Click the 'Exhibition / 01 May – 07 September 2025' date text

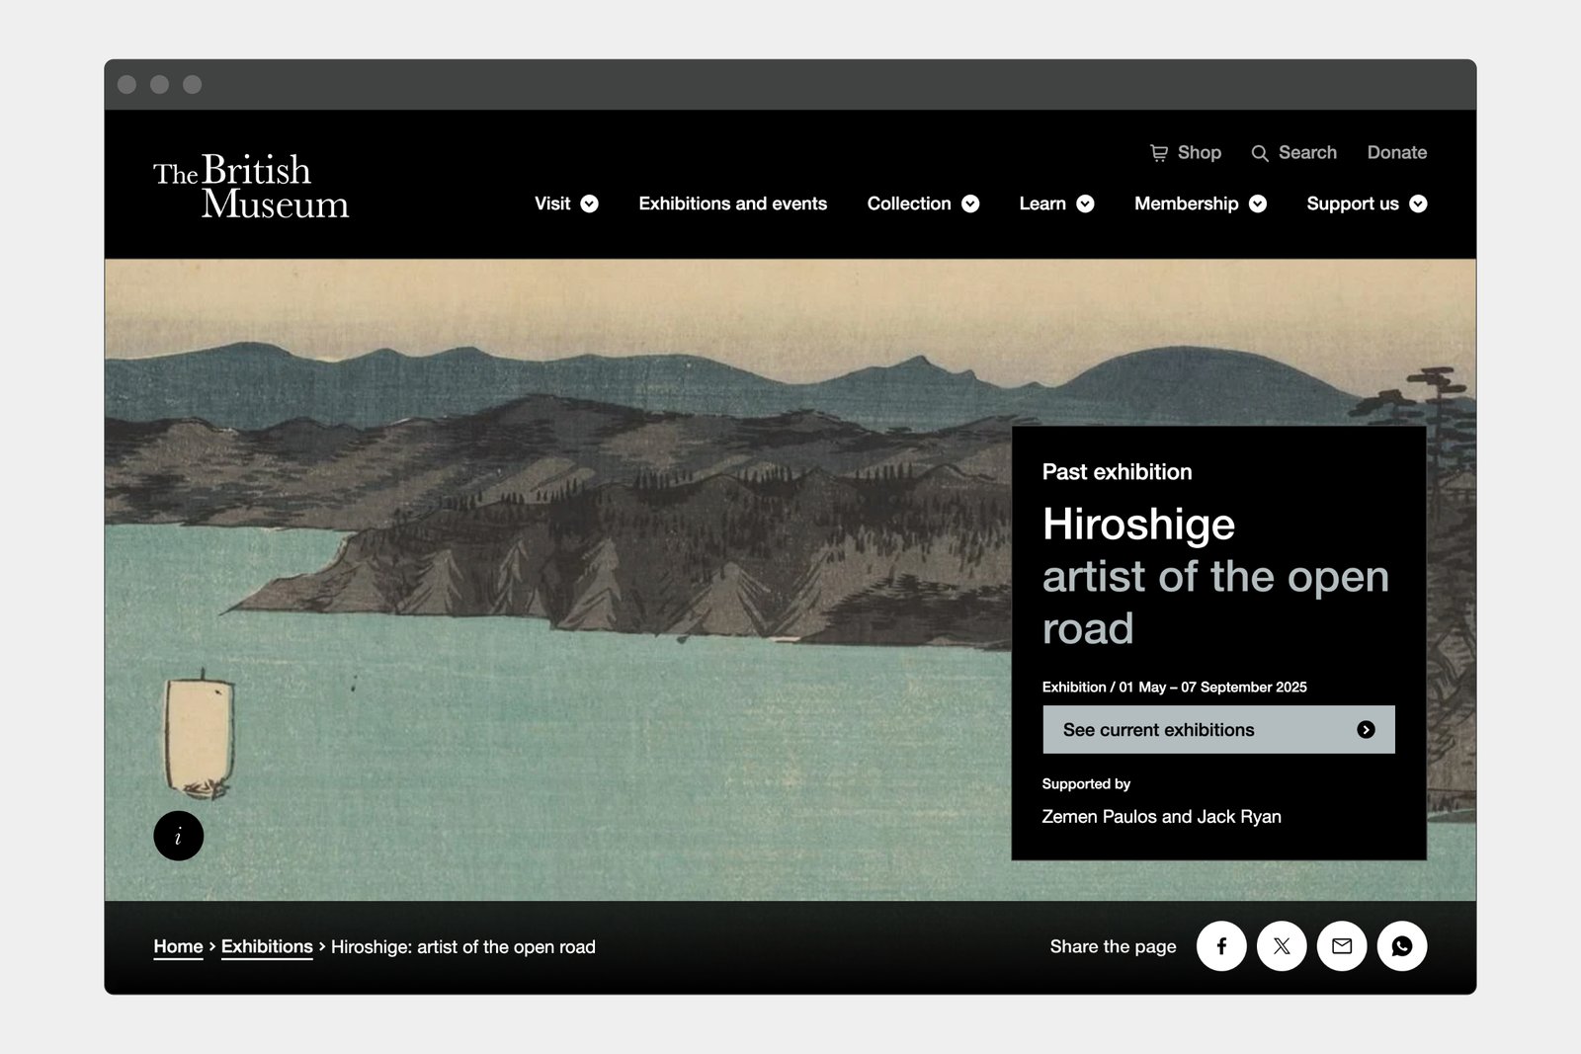1174,687
